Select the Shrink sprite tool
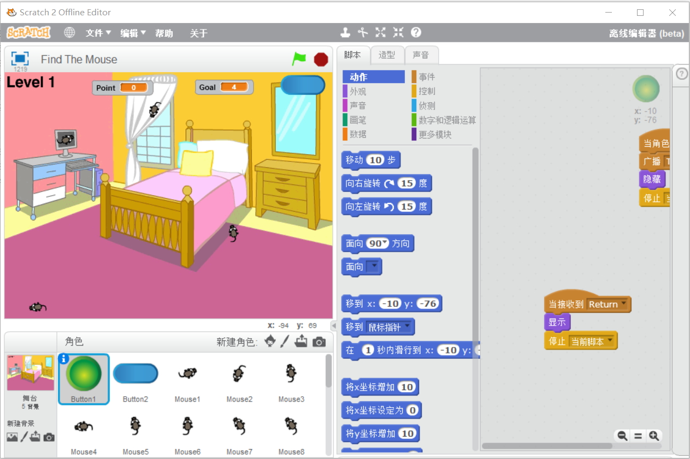Viewport: 690px width, 459px height. pos(398,32)
